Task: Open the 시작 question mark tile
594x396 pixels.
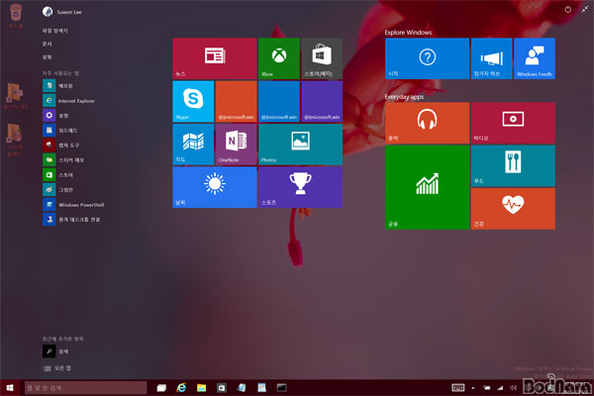Action: [x=427, y=58]
